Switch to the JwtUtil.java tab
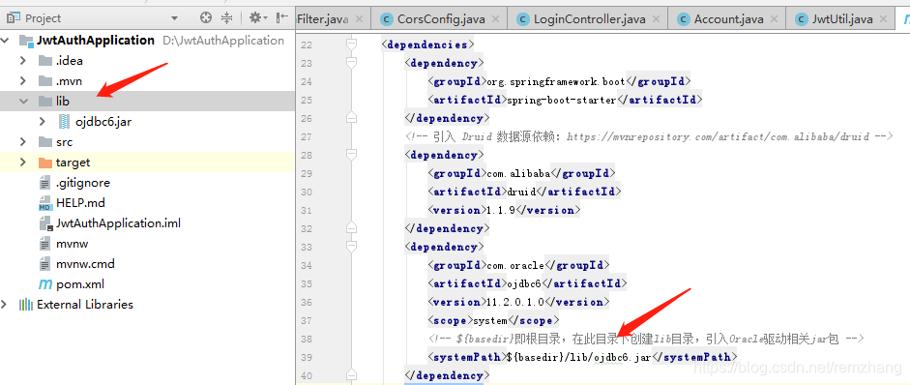This screenshot has height=385, width=910. click(841, 19)
